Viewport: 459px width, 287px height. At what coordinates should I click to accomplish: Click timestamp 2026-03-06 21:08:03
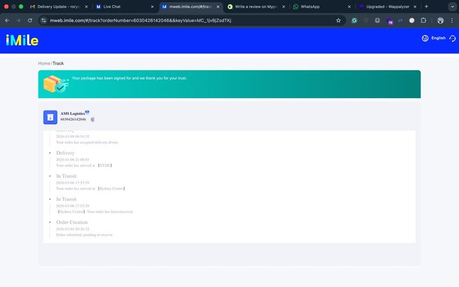click(x=73, y=159)
